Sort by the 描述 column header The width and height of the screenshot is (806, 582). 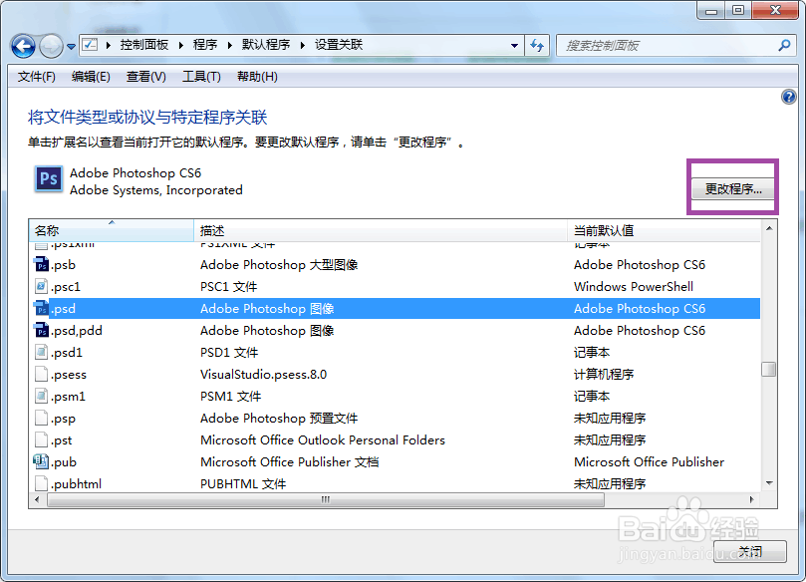381,230
